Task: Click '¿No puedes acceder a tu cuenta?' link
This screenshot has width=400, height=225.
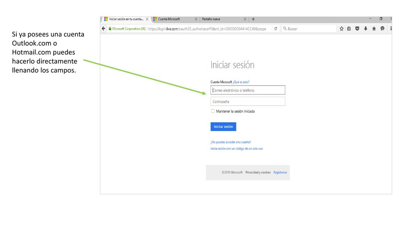Action: 230,142
